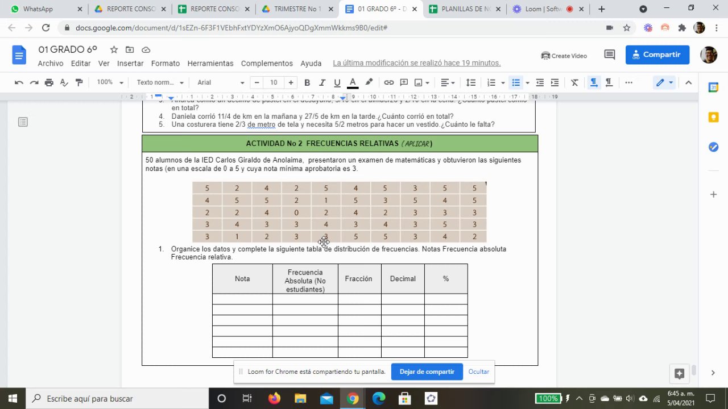
Task: Open the editing mode dropdown
Action: tap(664, 82)
